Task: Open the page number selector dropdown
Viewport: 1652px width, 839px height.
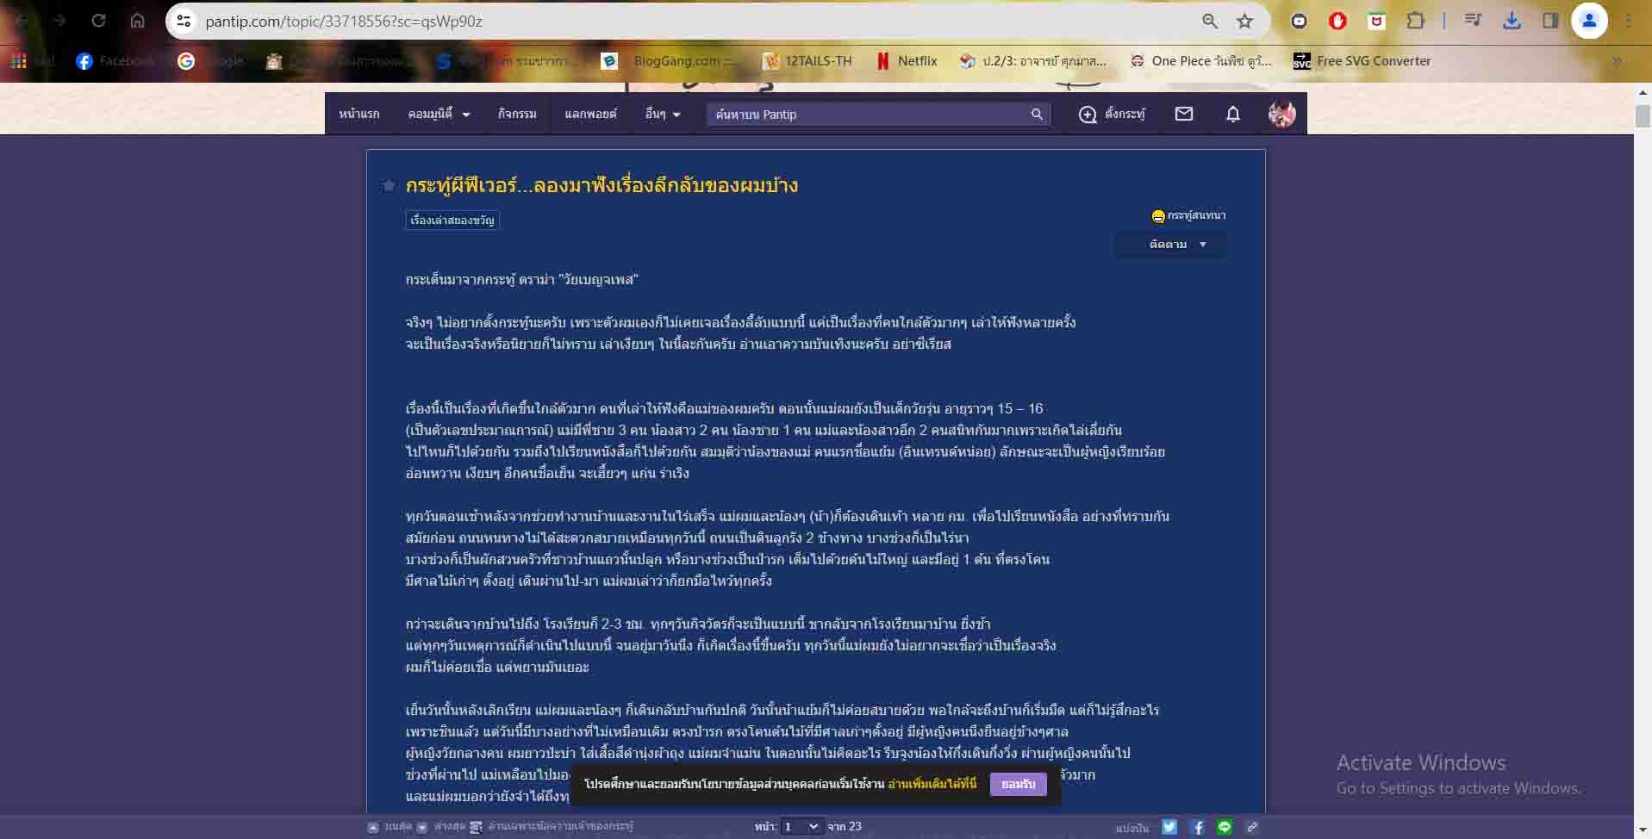Action: coord(801,827)
